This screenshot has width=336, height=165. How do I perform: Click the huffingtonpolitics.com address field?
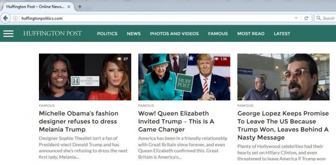click(x=157, y=18)
